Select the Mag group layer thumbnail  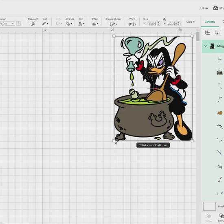(x=212, y=46)
